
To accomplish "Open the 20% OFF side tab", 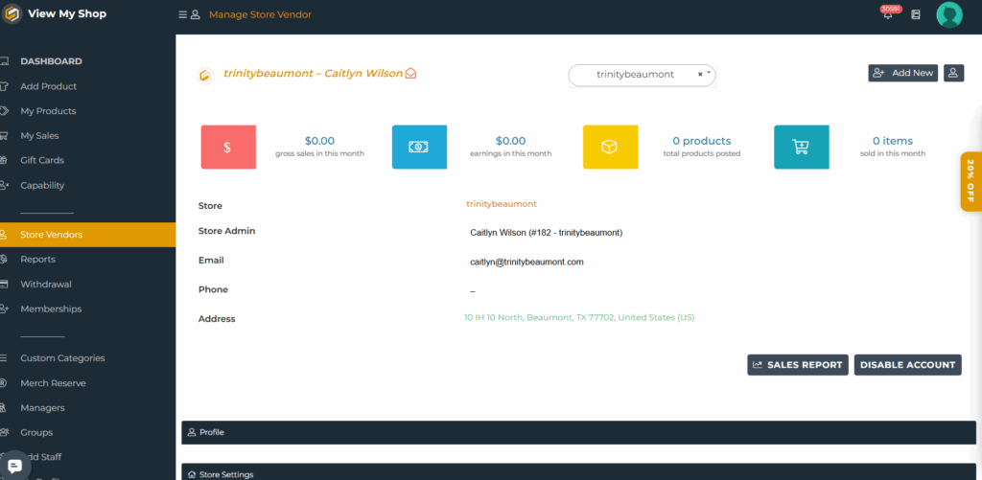I will 970,180.
